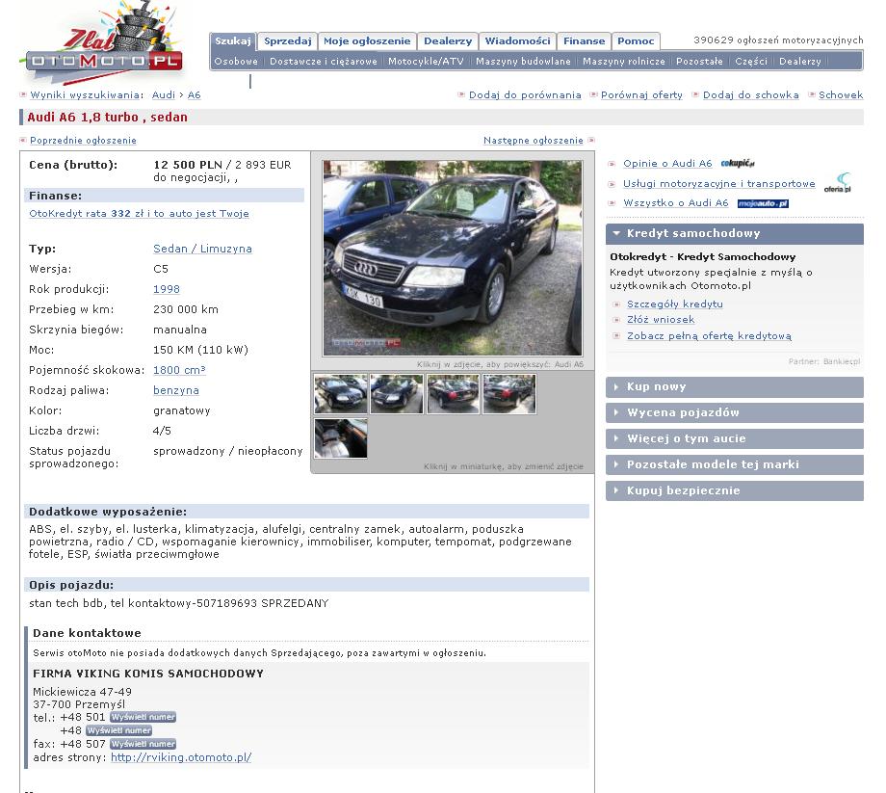
Task: Click the Sedan / Limuzyna link
Action: [202, 249]
